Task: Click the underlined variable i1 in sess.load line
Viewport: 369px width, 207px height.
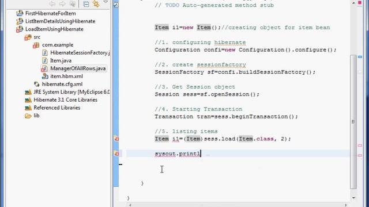Action: [175, 139]
